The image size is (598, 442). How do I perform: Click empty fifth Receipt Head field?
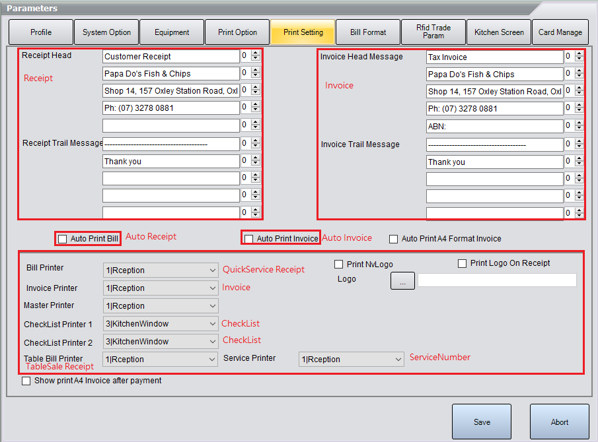171,125
